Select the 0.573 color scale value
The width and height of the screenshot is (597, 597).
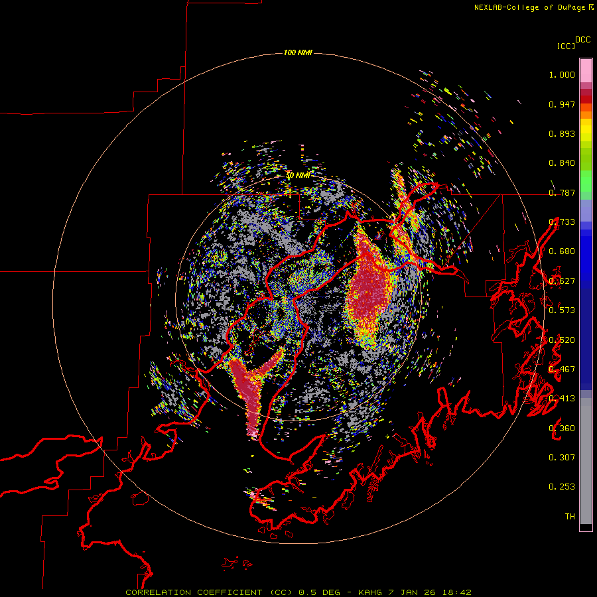click(562, 310)
